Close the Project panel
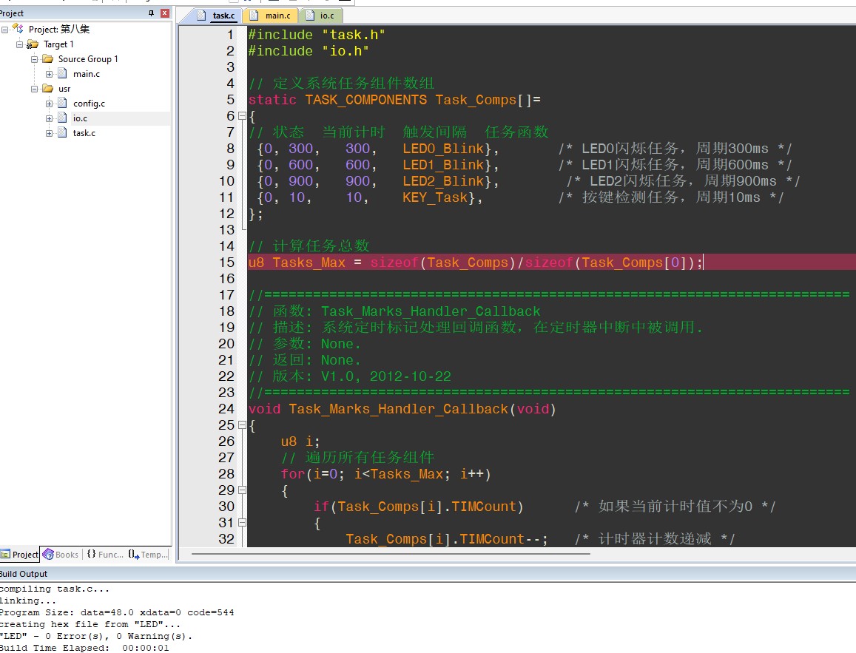This screenshot has height=653, width=856. point(164,13)
